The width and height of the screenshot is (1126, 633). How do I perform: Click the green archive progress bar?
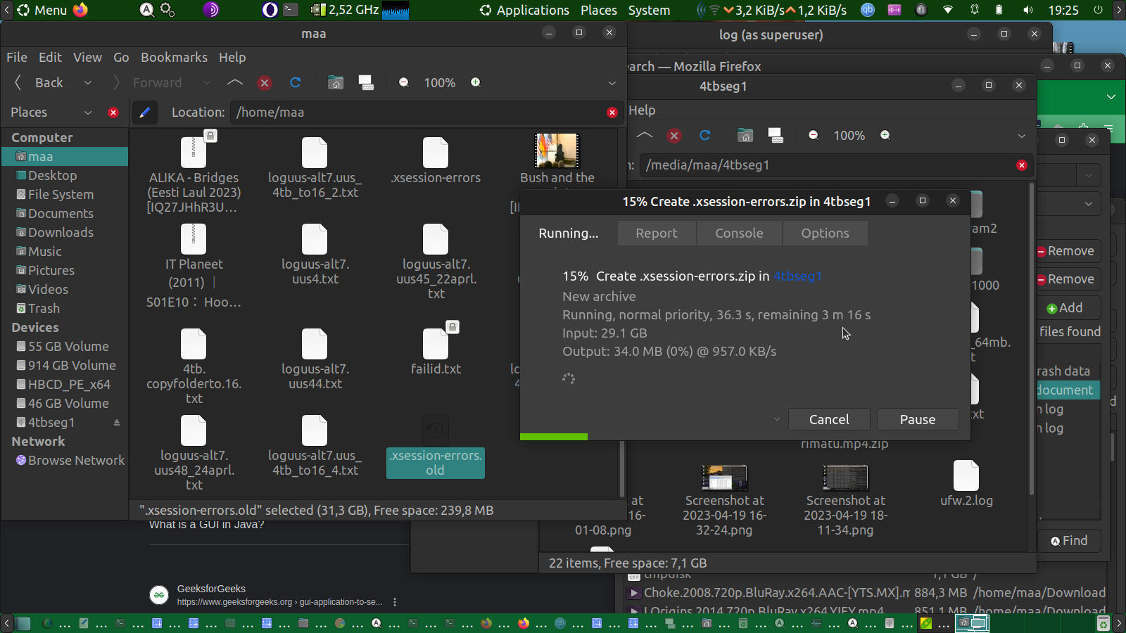coord(554,437)
